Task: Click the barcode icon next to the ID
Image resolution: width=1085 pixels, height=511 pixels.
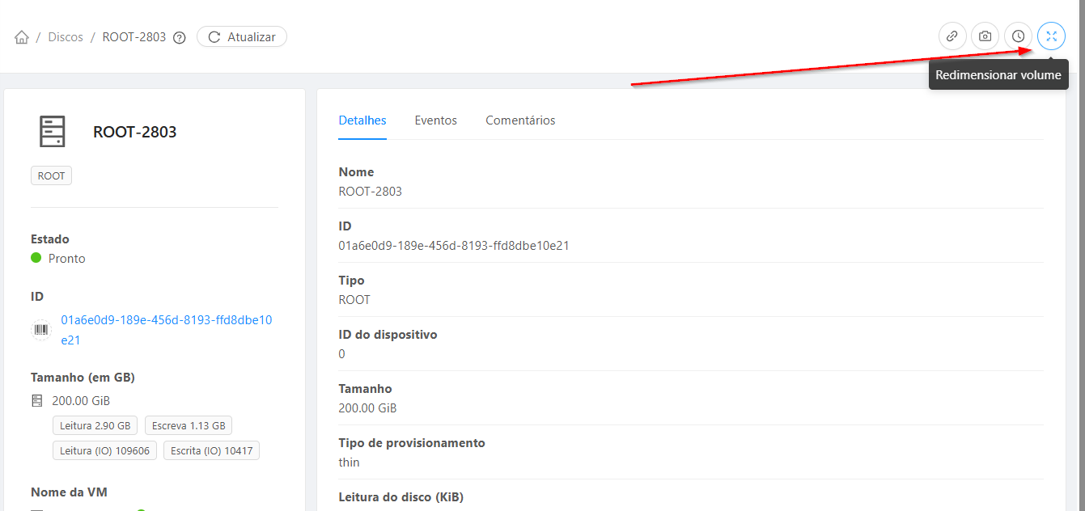Action: click(40, 330)
